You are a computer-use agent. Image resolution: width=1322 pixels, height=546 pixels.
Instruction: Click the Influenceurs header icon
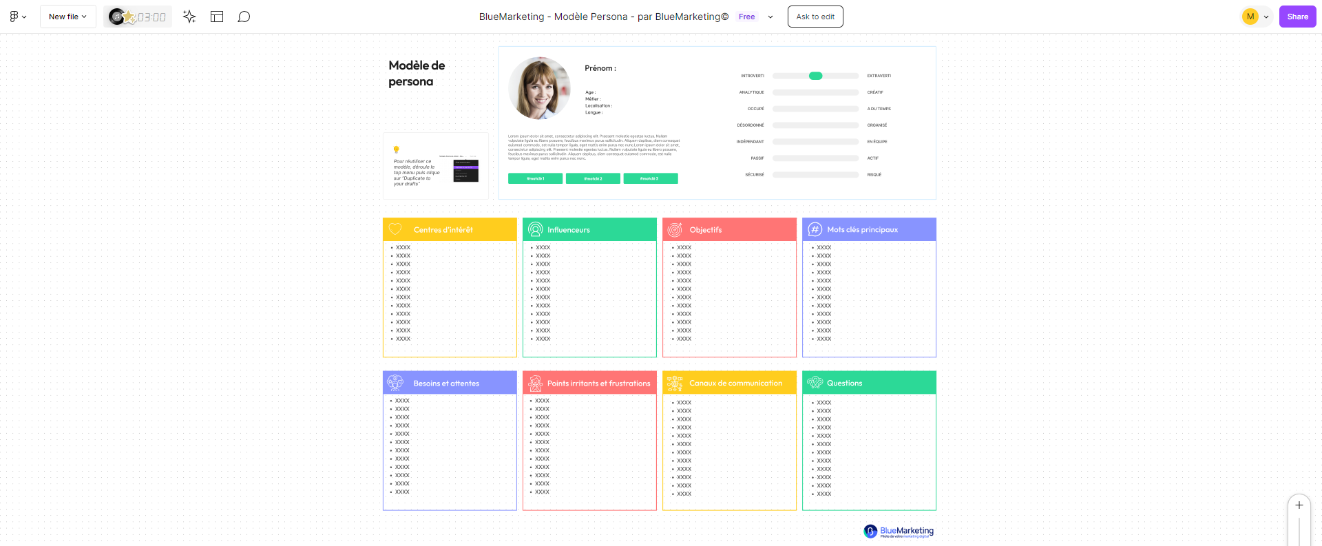535,229
